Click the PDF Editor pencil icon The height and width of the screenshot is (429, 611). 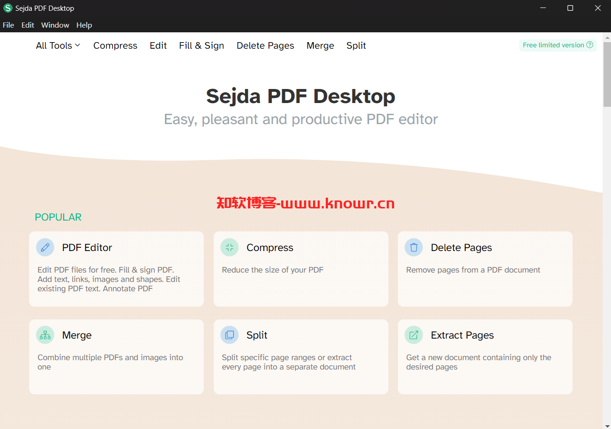pyautogui.click(x=45, y=247)
